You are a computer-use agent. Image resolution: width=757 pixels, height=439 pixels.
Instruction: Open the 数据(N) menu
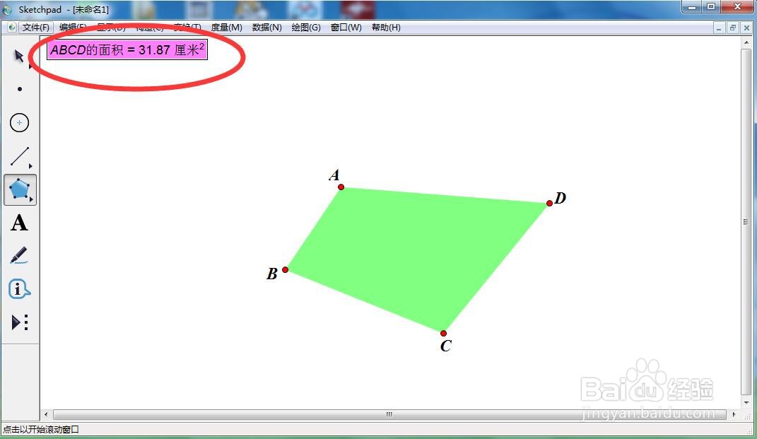coord(266,28)
